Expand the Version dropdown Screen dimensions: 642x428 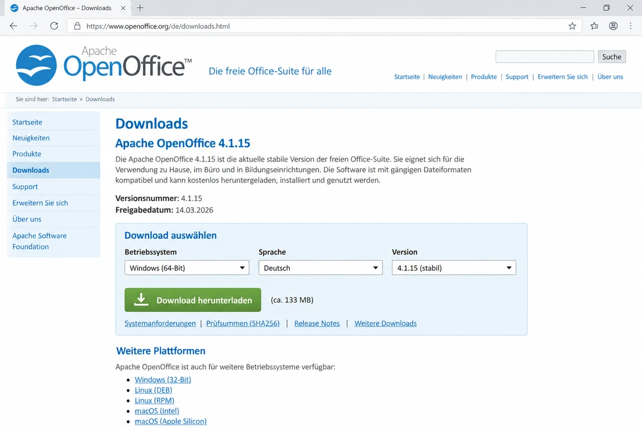point(454,268)
